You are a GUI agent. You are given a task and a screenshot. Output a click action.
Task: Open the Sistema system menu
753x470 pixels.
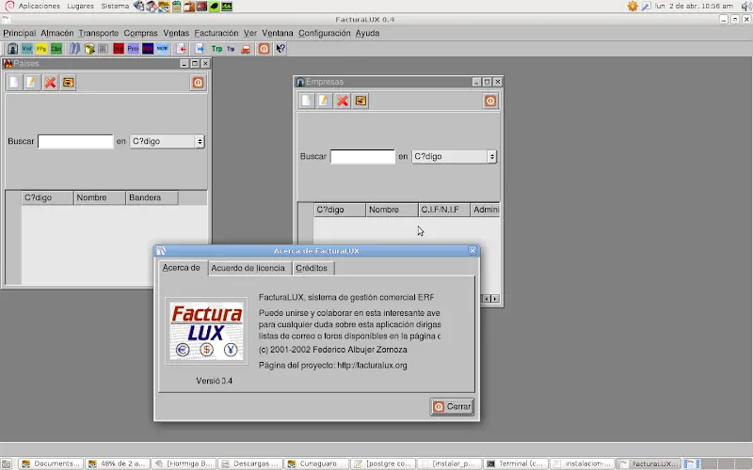coord(115,6)
